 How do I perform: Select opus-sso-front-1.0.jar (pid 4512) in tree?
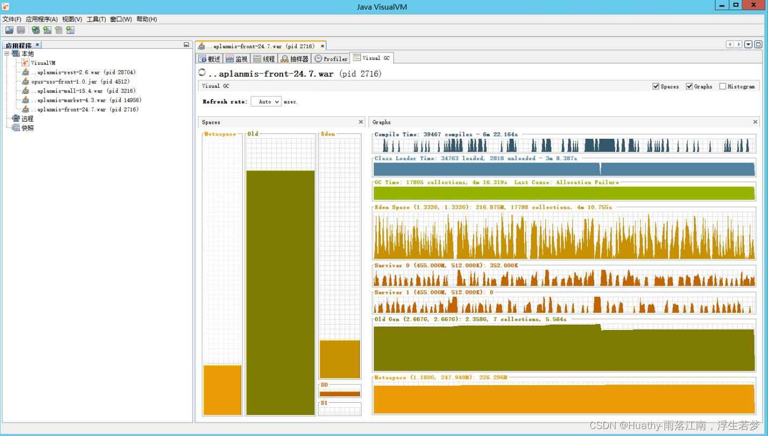(80, 81)
